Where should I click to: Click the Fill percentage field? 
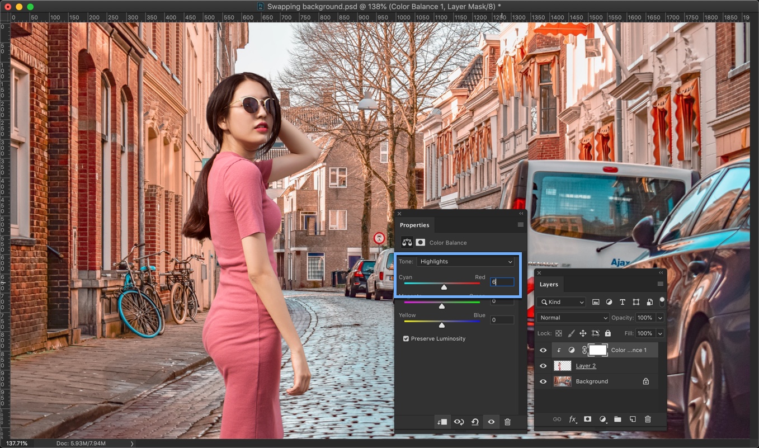645,333
